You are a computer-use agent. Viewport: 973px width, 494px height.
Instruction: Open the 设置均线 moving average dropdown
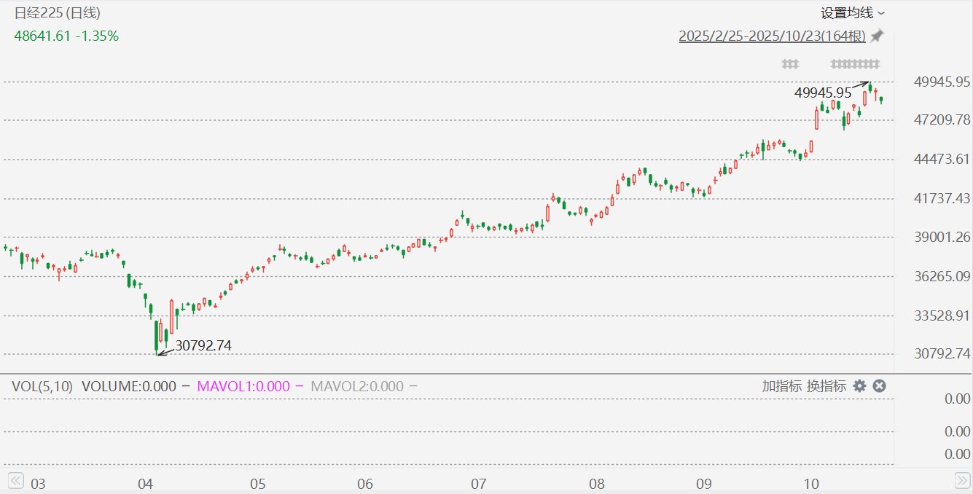click(852, 13)
